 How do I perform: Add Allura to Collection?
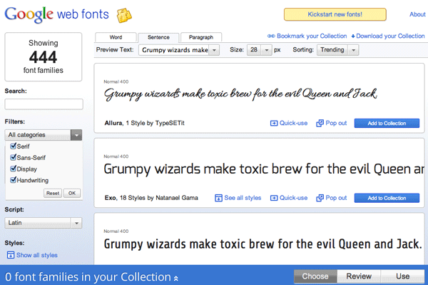pos(387,124)
